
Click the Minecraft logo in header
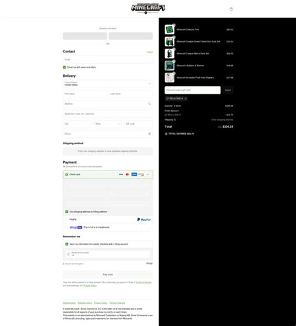pos(148,9)
